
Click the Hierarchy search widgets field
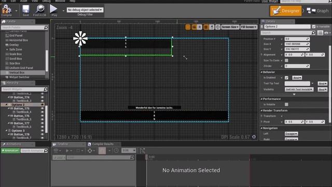point(24,89)
